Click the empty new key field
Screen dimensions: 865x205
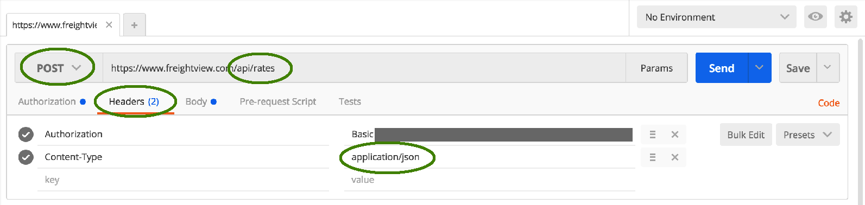click(184, 180)
